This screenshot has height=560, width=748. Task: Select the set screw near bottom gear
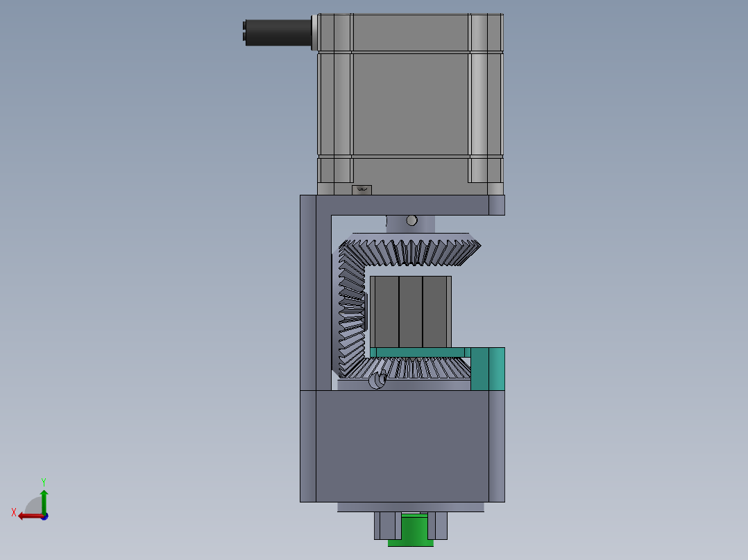(377, 380)
